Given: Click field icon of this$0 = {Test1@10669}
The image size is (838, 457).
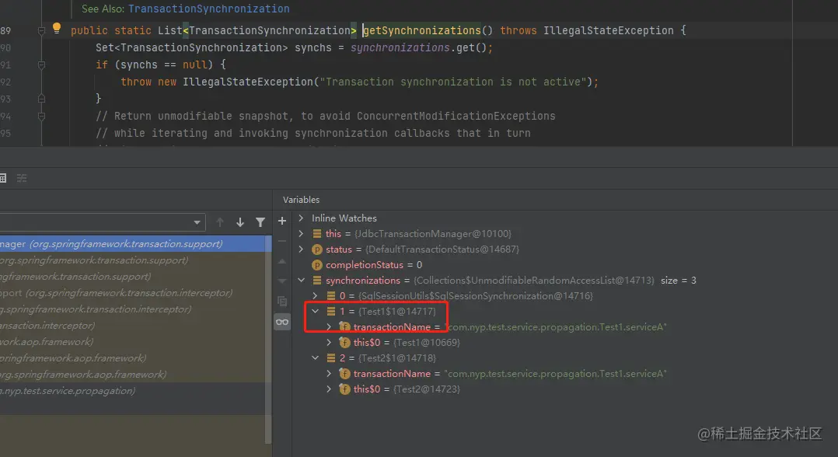Looking at the screenshot, I should 344,342.
